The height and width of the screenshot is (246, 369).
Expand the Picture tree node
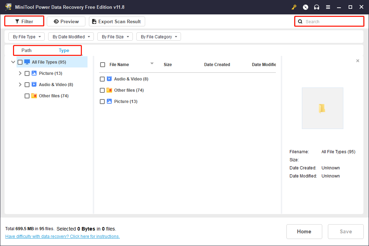tap(20, 73)
